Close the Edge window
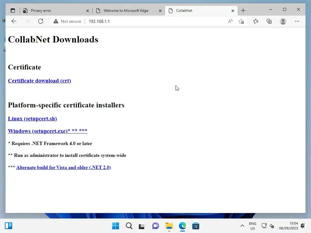Viewport: 311px width, 233px height. click(x=299, y=9)
